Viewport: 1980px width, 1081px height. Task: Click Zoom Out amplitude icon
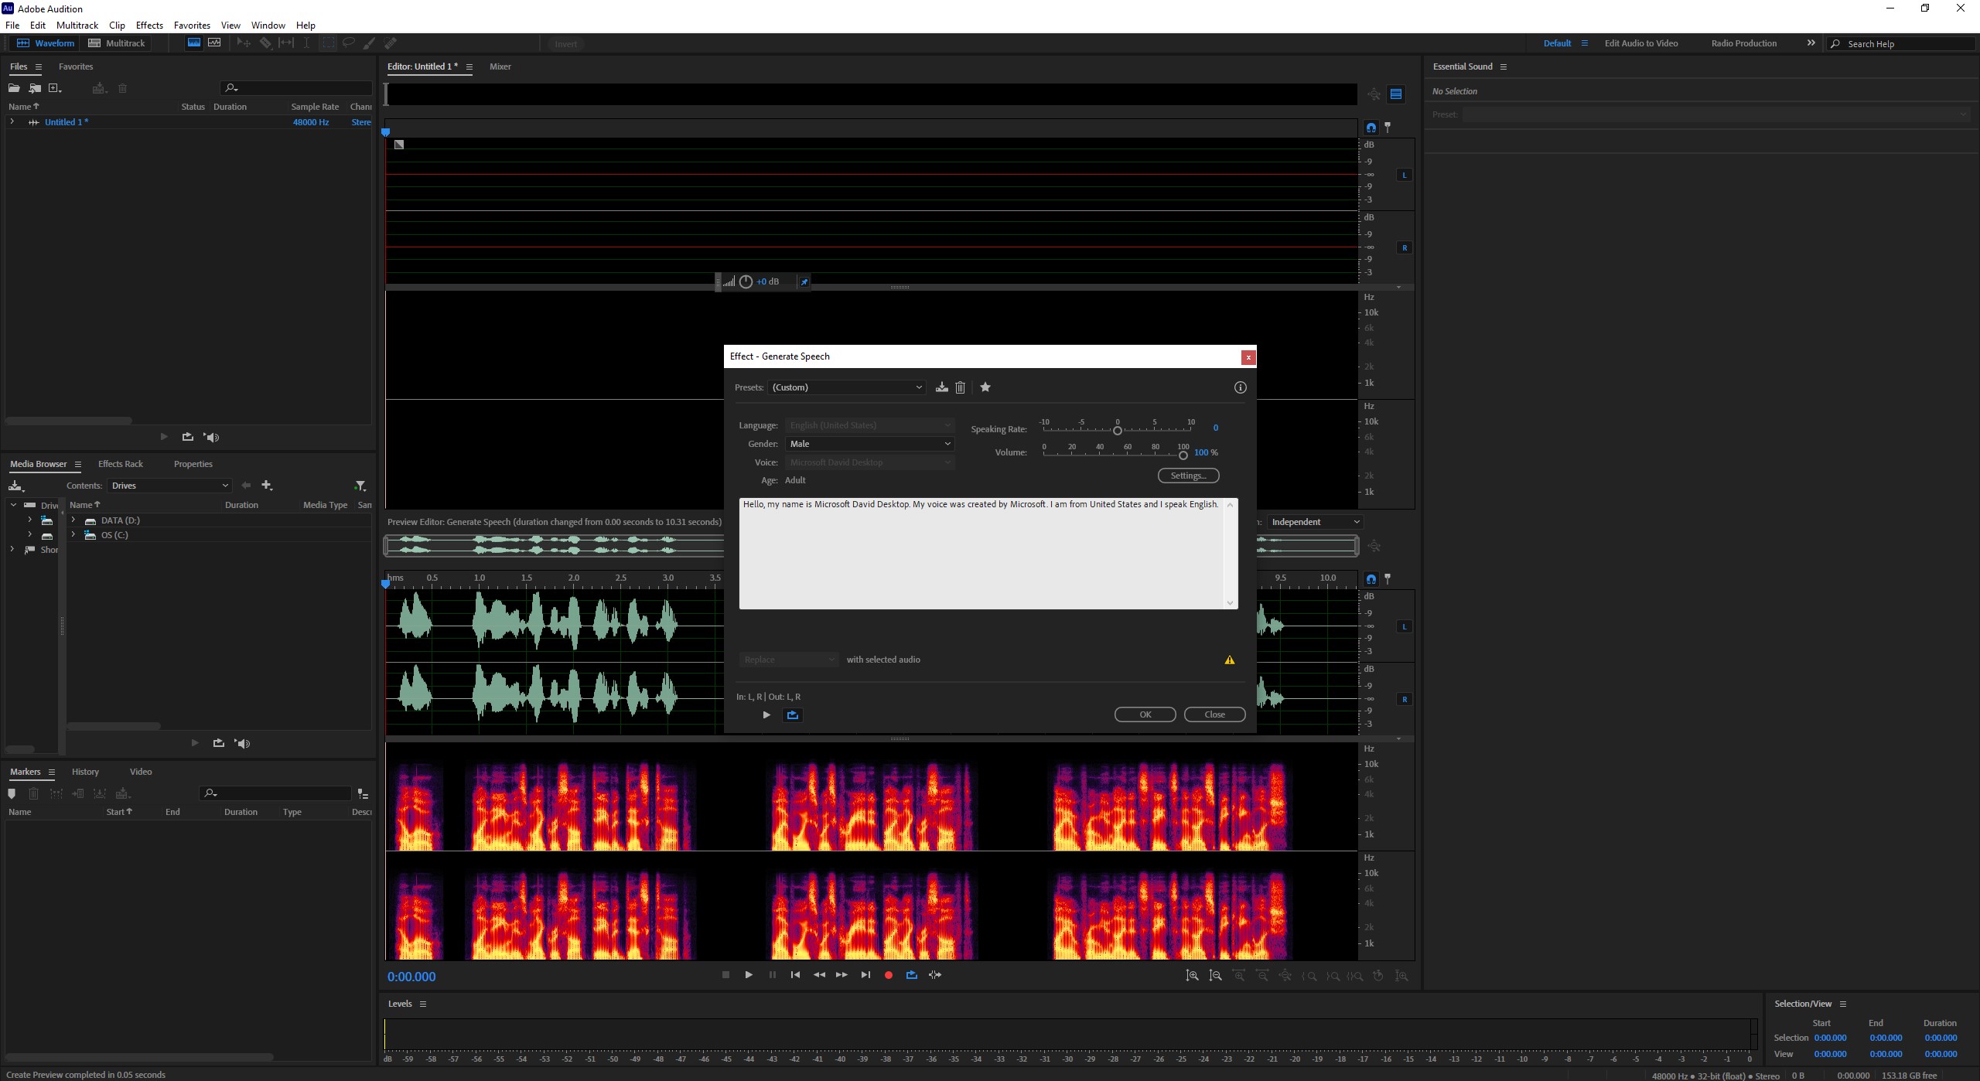[x=1215, y=976]
